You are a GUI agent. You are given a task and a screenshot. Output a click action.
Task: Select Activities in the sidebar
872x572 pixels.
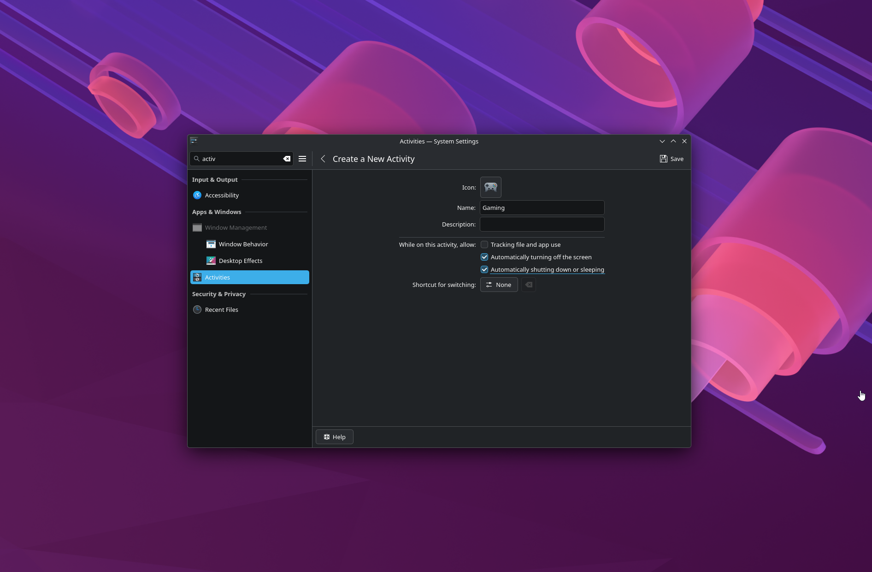(250, 277)
